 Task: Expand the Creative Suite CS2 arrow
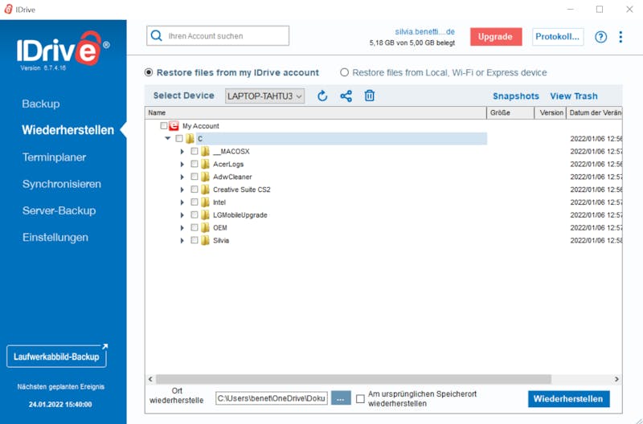point(182,190)
